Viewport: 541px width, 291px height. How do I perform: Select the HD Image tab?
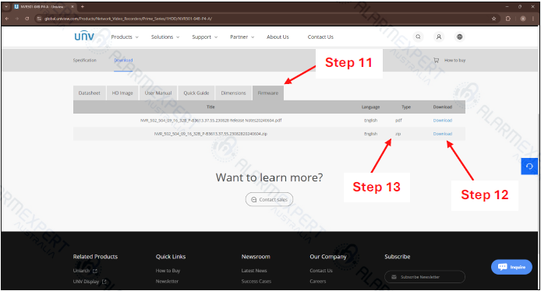pyautogui.click(x=122, y=93)
